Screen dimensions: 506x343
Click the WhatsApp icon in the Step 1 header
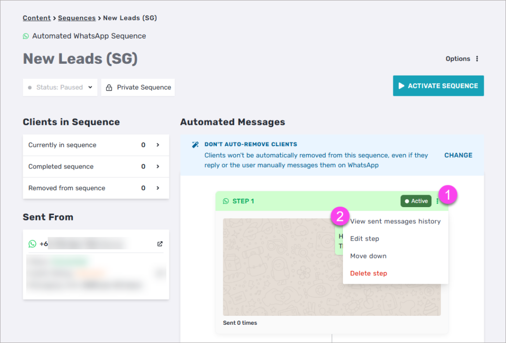226,201
